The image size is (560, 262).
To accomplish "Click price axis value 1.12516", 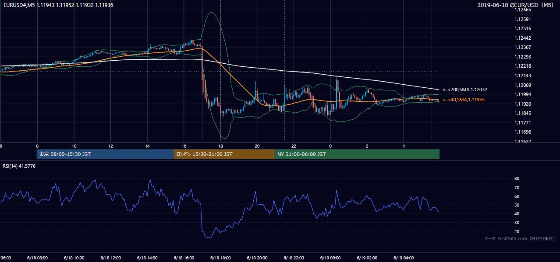I will point(523,28).
